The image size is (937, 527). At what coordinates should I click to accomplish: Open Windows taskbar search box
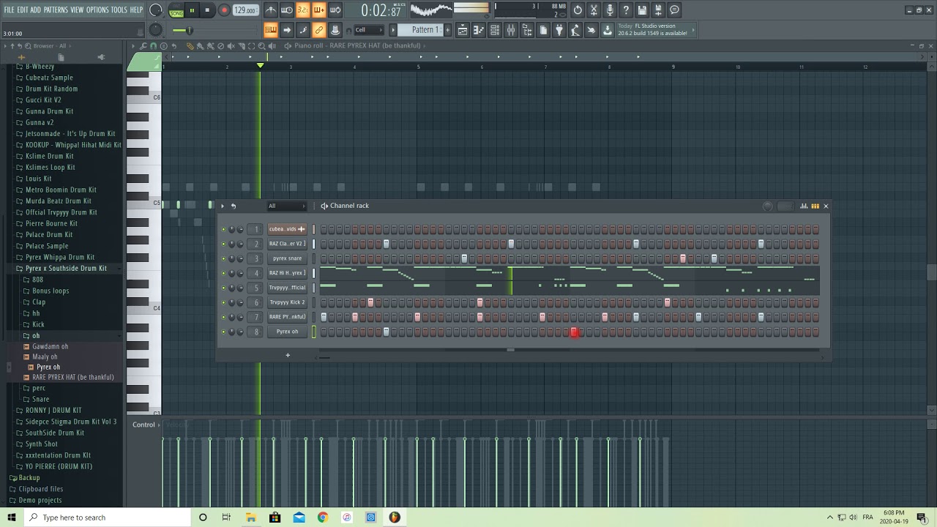(106, 517)
